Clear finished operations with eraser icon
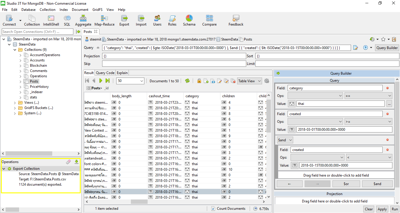Screen dimensions: 400x213 click(68, 162)
